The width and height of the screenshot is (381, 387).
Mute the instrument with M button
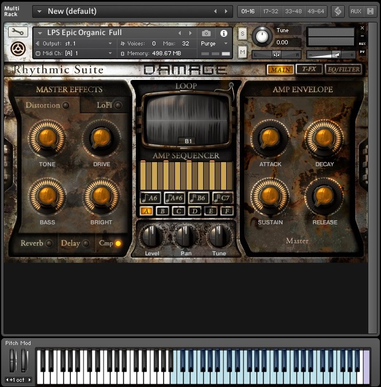pyautogui.click(x=242, y=52)
